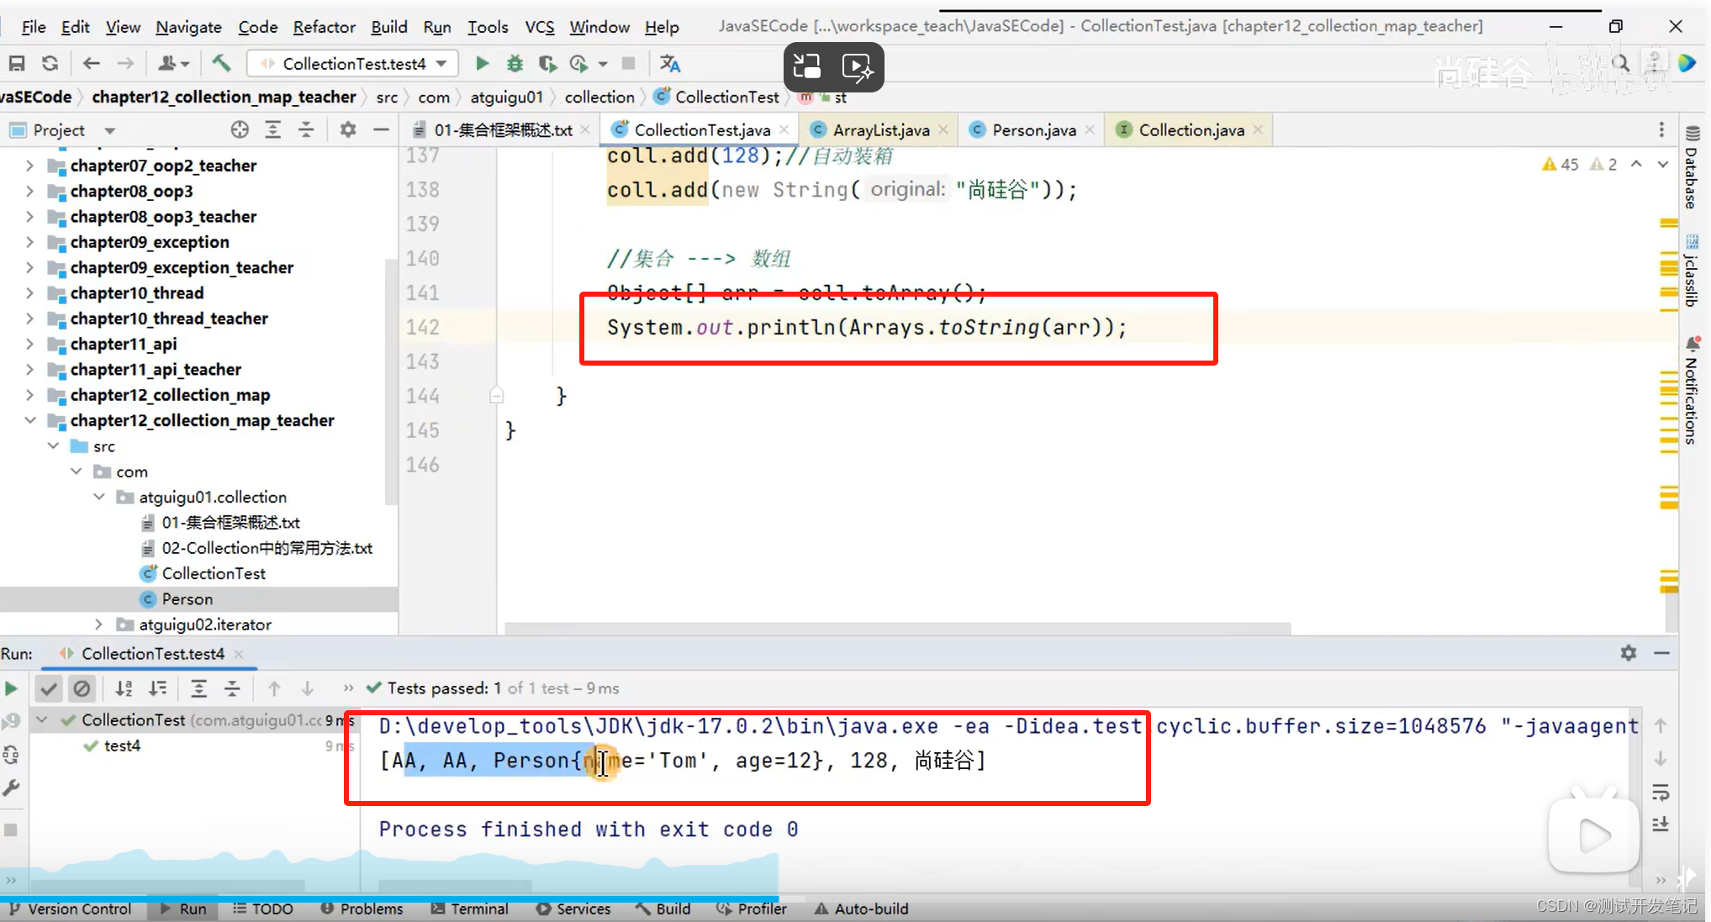Run with coverage icon
Screen dimensions: 1711x922
coord(547,63)
